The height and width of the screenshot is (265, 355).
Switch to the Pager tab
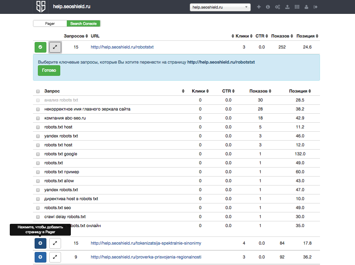pyautogui.click(x=50, y=24)
